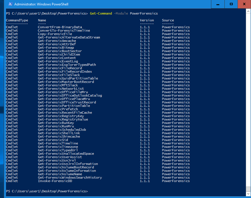Maximize the PowerShell window

click(x=231, y=4)
